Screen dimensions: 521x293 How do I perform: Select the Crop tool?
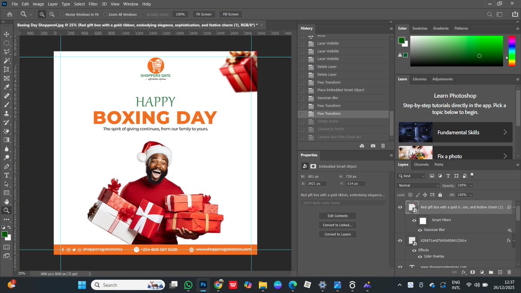7,69
